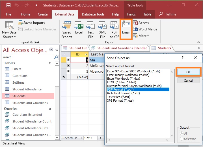Viewport: 203px width, 147px height.
Task: Choose Excel Workbook (*.xlsx) format
Action: [138, 79]
